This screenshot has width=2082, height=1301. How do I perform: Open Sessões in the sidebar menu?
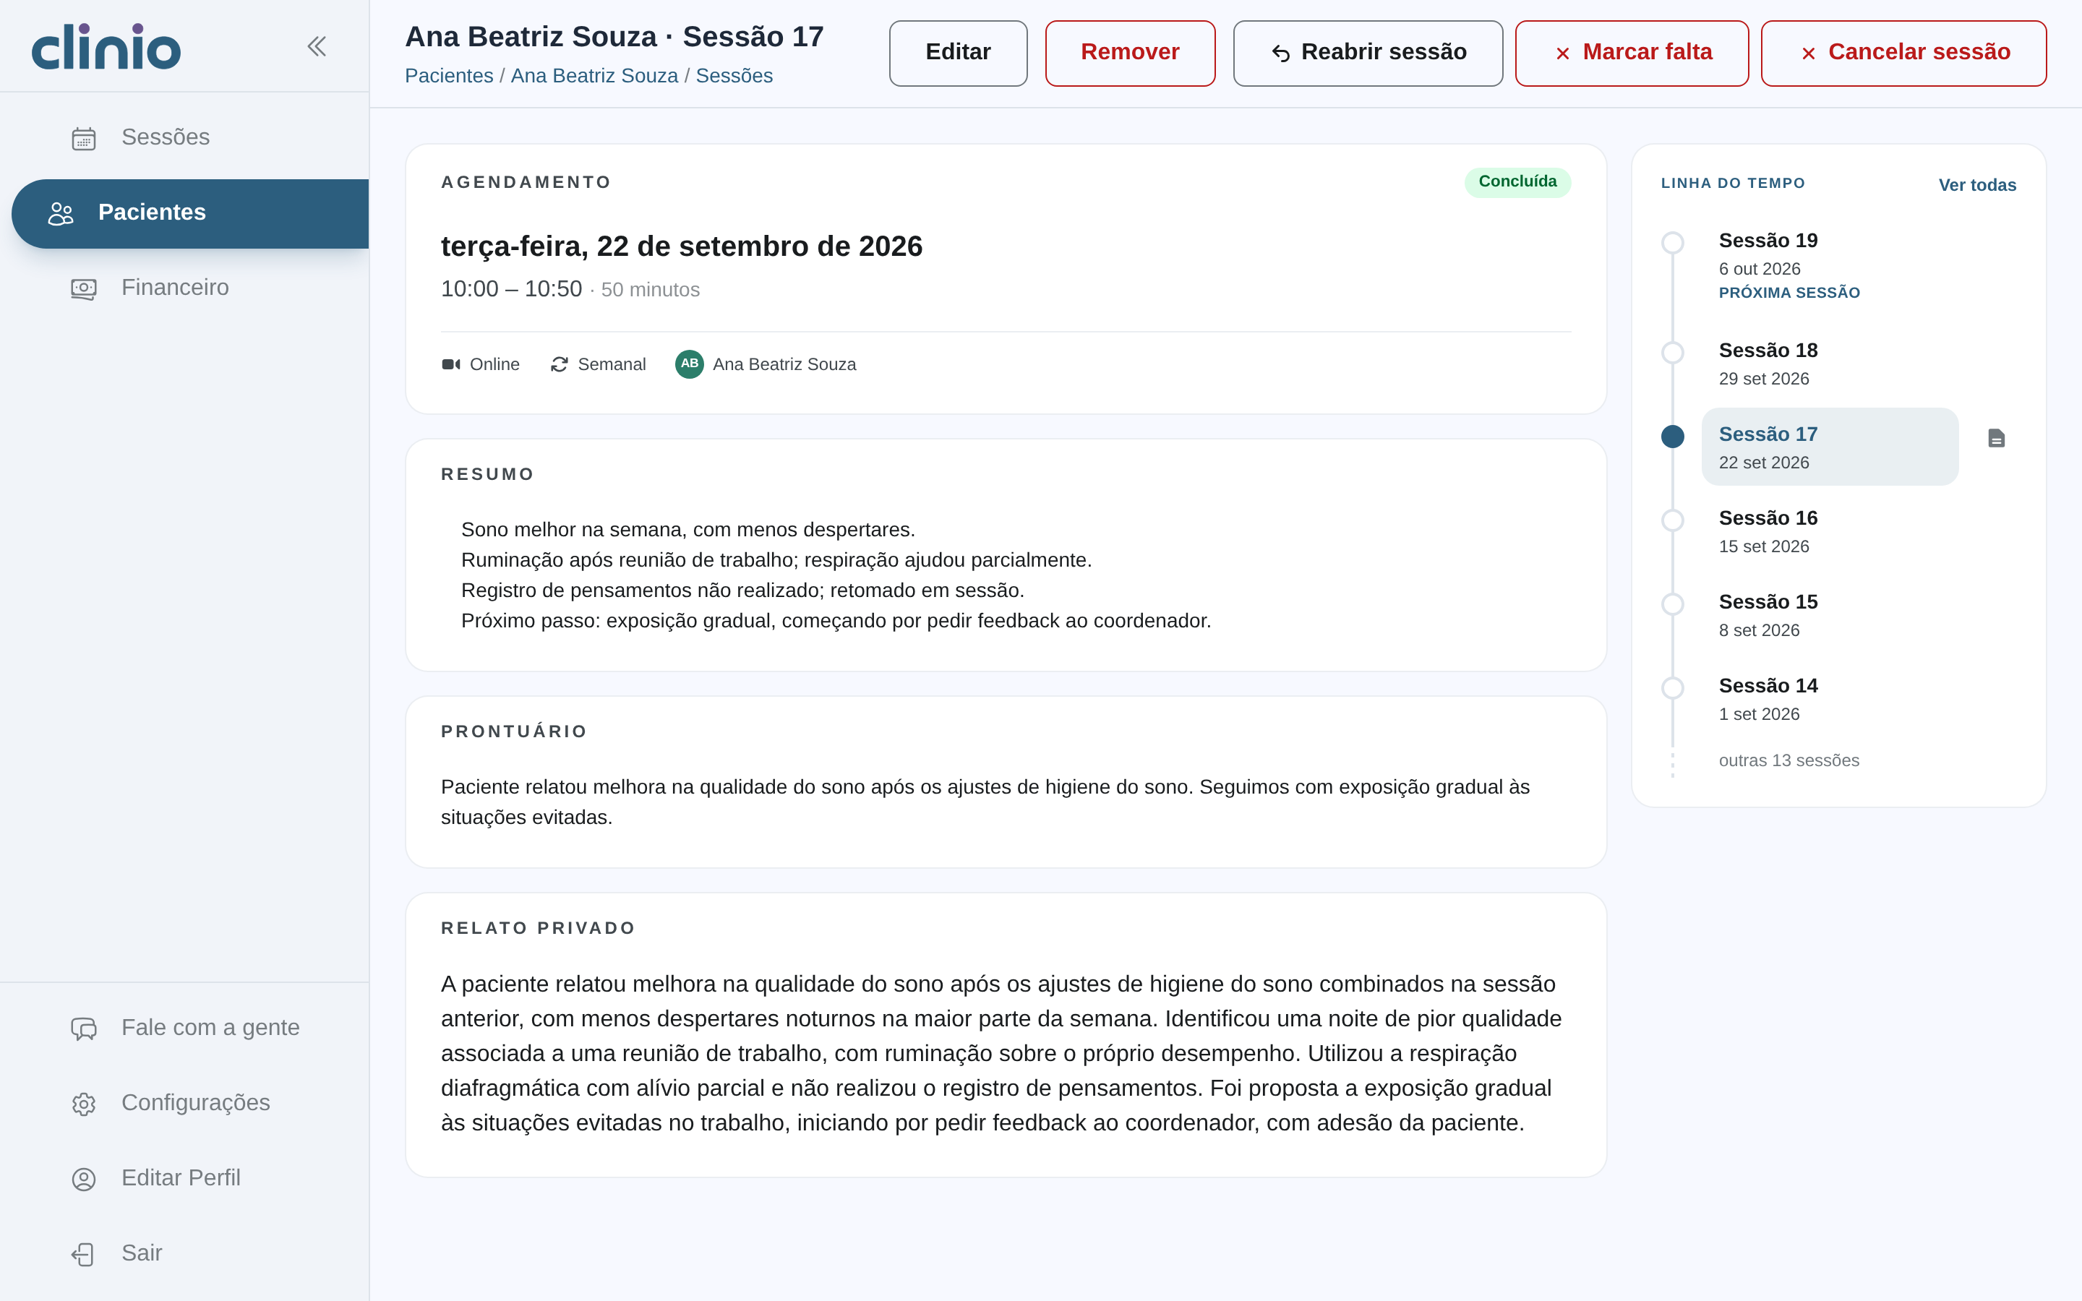[190, 137]
